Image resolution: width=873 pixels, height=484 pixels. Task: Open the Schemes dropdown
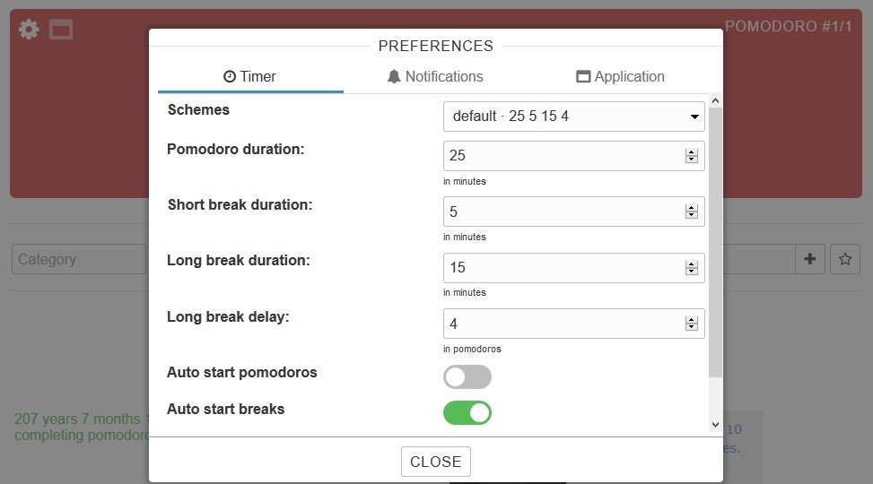(x=573, y=117)
